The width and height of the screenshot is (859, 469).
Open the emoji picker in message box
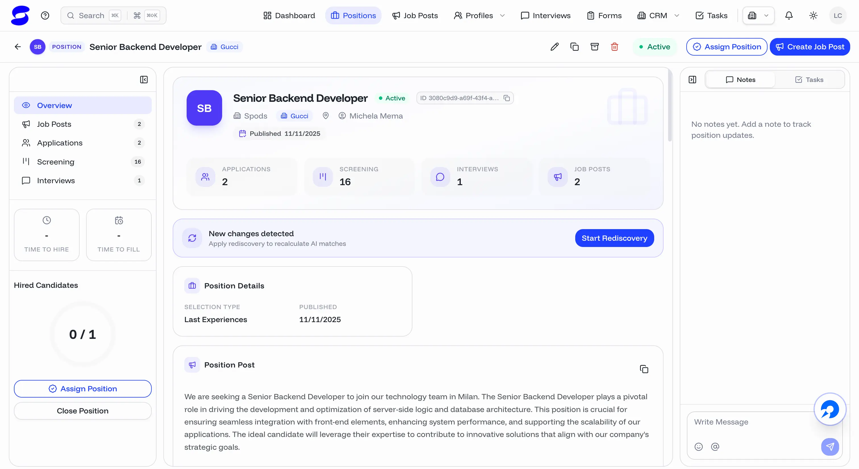pyautogui.click(x=699, y=447)
